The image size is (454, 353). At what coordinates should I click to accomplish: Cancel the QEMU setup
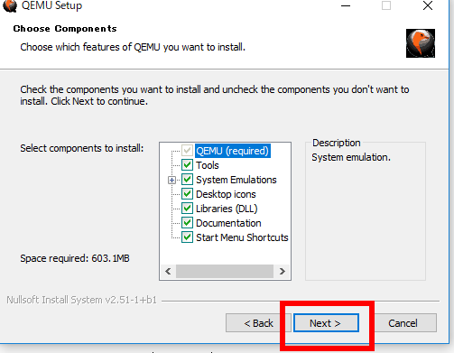point(403,323)
